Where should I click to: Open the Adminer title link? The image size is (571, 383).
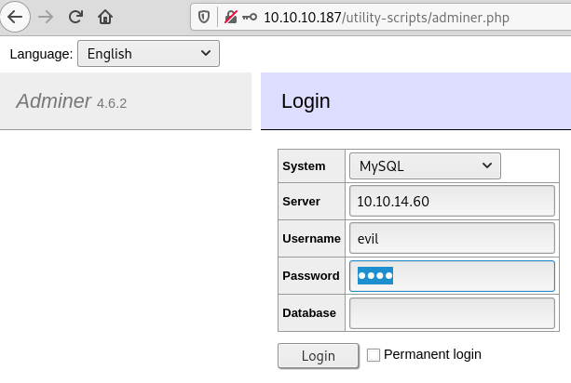53,100
